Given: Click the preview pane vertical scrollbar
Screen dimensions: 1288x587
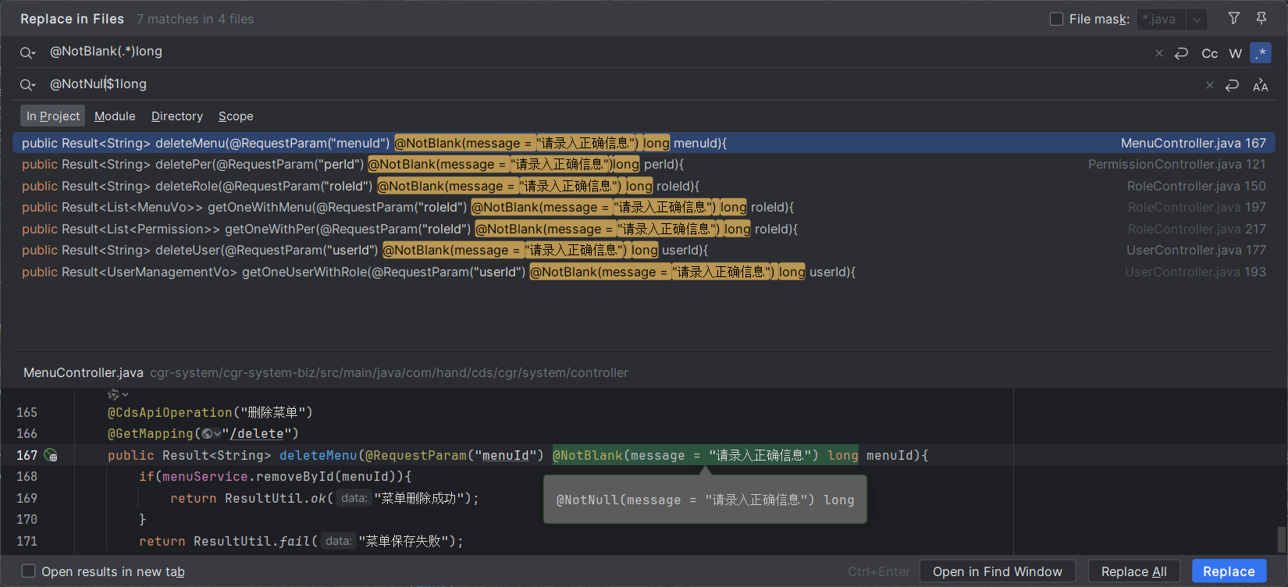Looking at the screenshot, I should tap(1281, 539).
